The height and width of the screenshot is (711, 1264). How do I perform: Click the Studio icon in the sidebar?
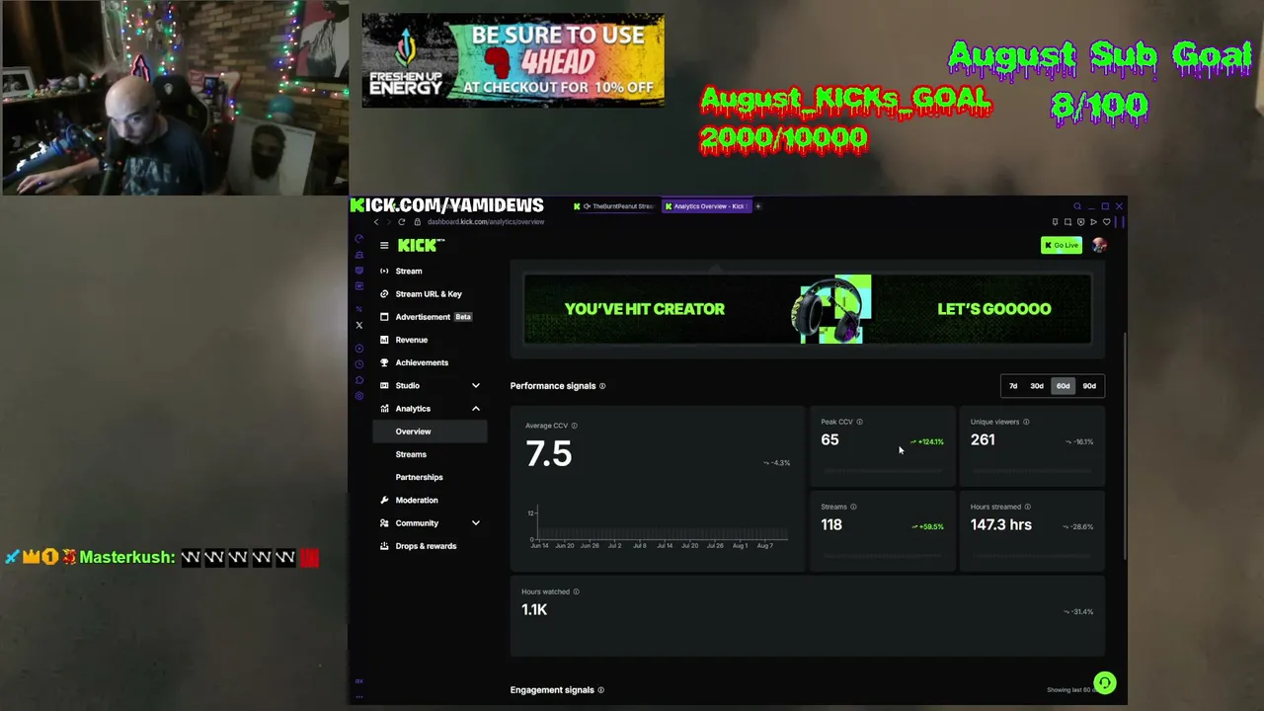(384, 385)
